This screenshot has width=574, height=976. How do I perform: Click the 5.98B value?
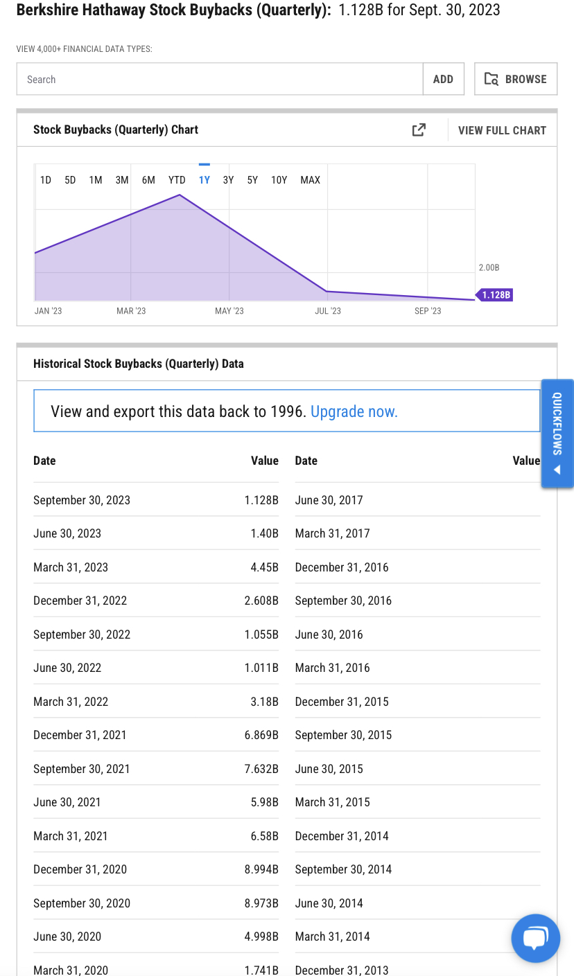(265, 802)
